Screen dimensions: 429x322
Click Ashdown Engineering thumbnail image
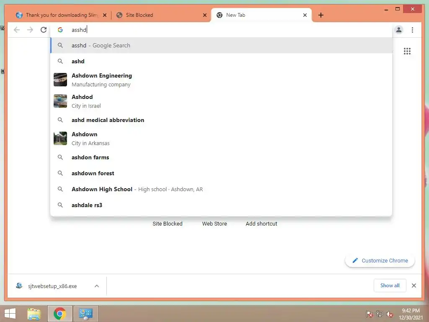click(x=60, y=80)
